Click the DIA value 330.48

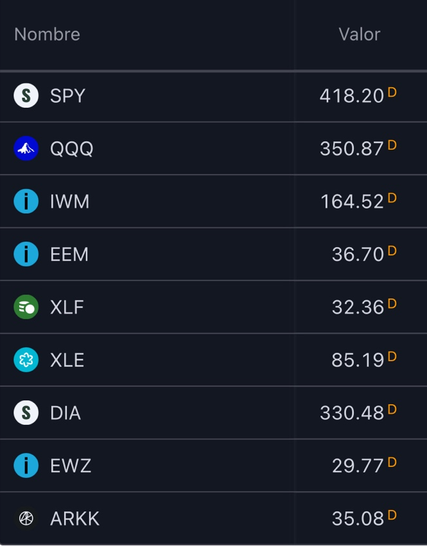click(352, 413)
